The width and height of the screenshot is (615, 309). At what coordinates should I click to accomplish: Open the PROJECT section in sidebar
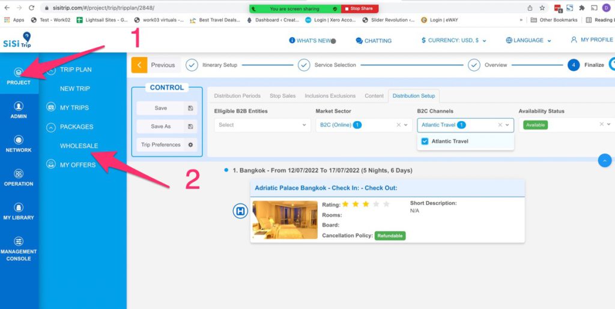pos(19,76)
